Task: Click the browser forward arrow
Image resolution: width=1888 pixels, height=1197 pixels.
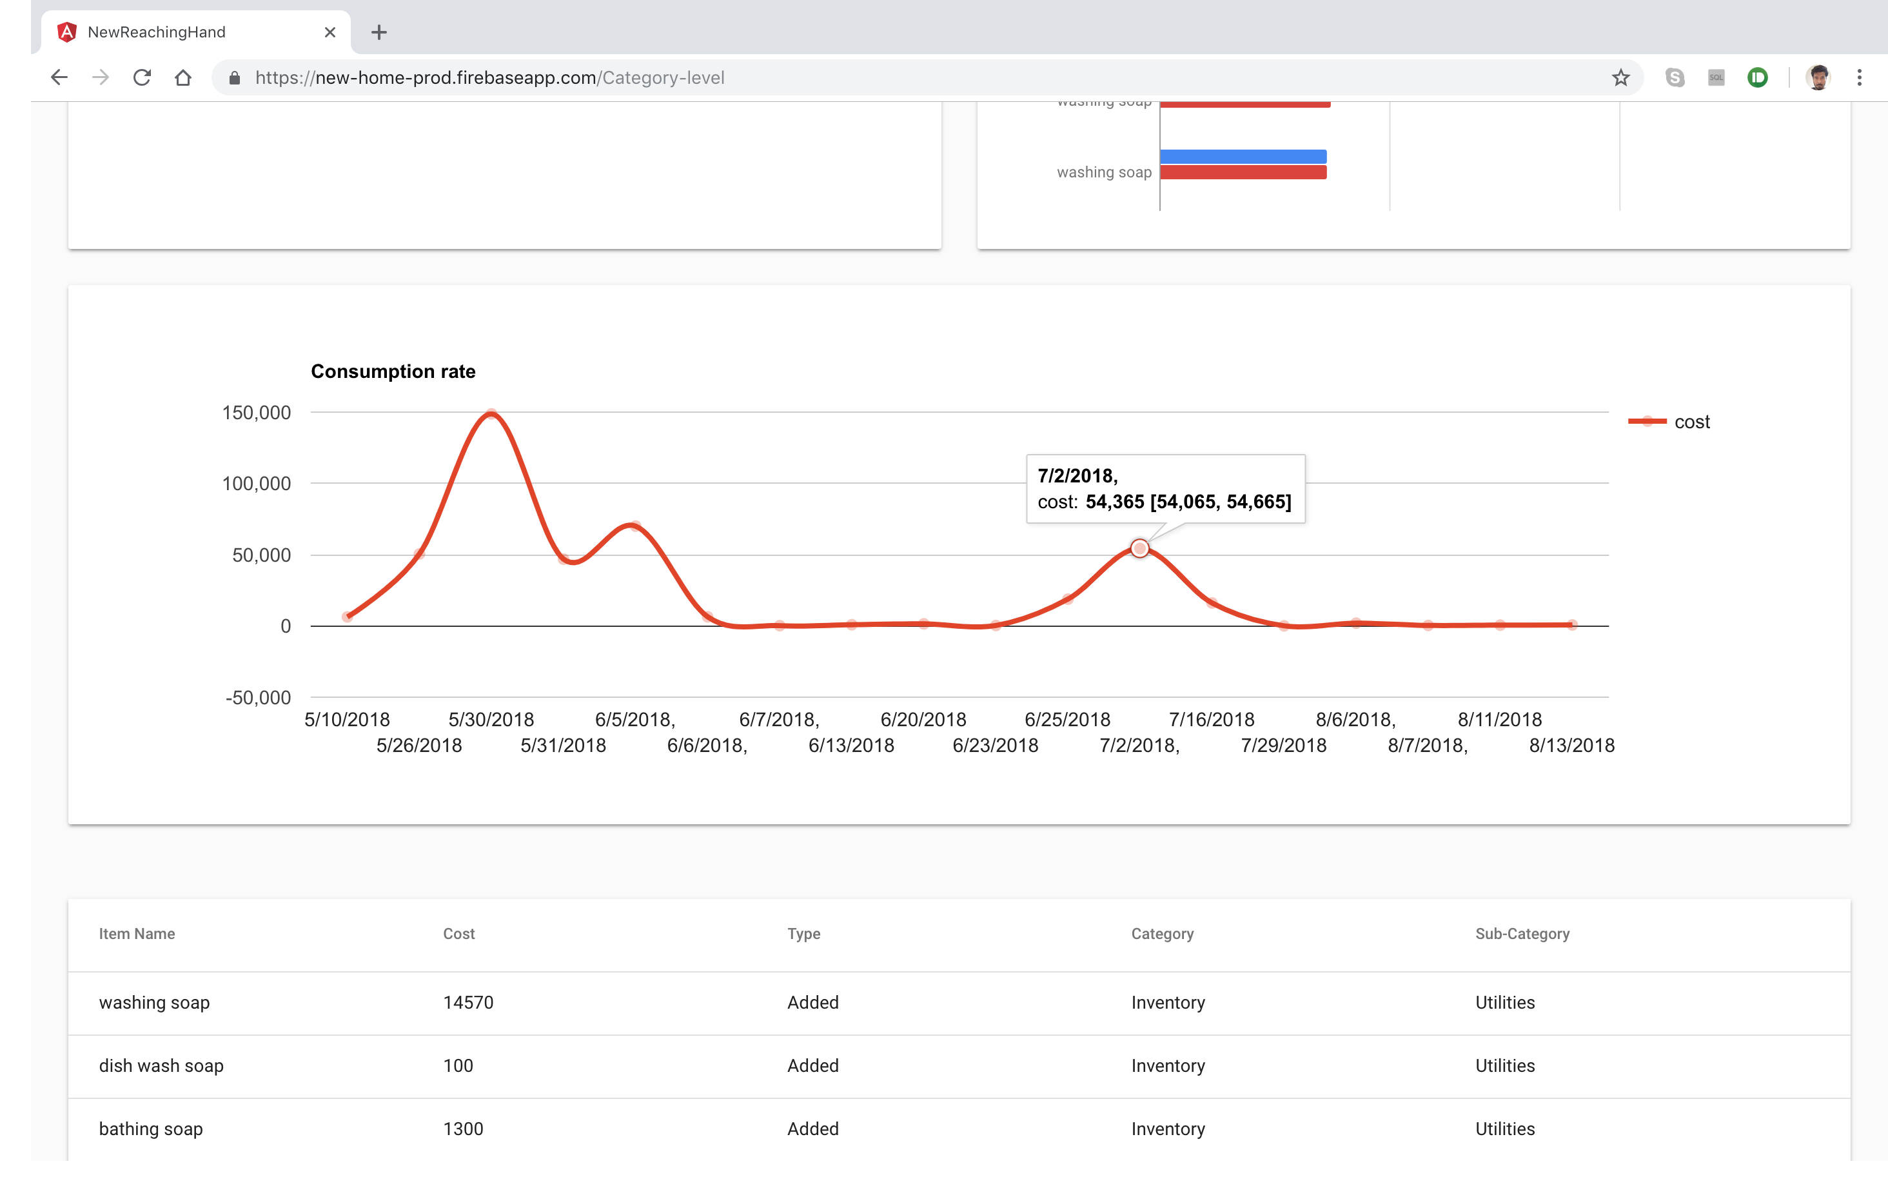Action: tap(101, 77)
